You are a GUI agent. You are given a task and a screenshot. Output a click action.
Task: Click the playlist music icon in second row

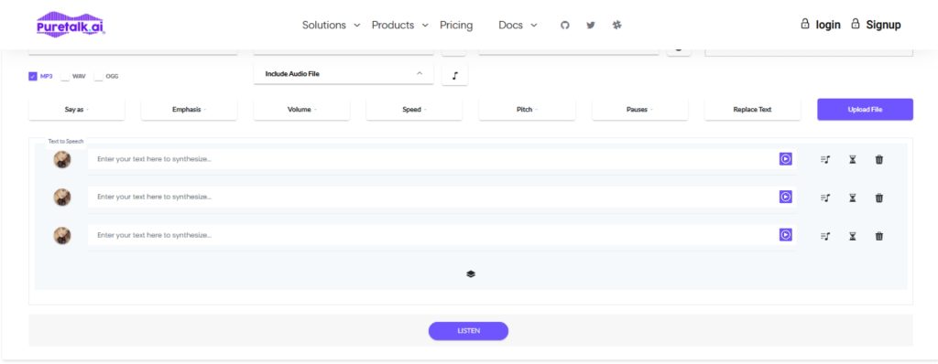pyautogui.click(x=825, y=198)
